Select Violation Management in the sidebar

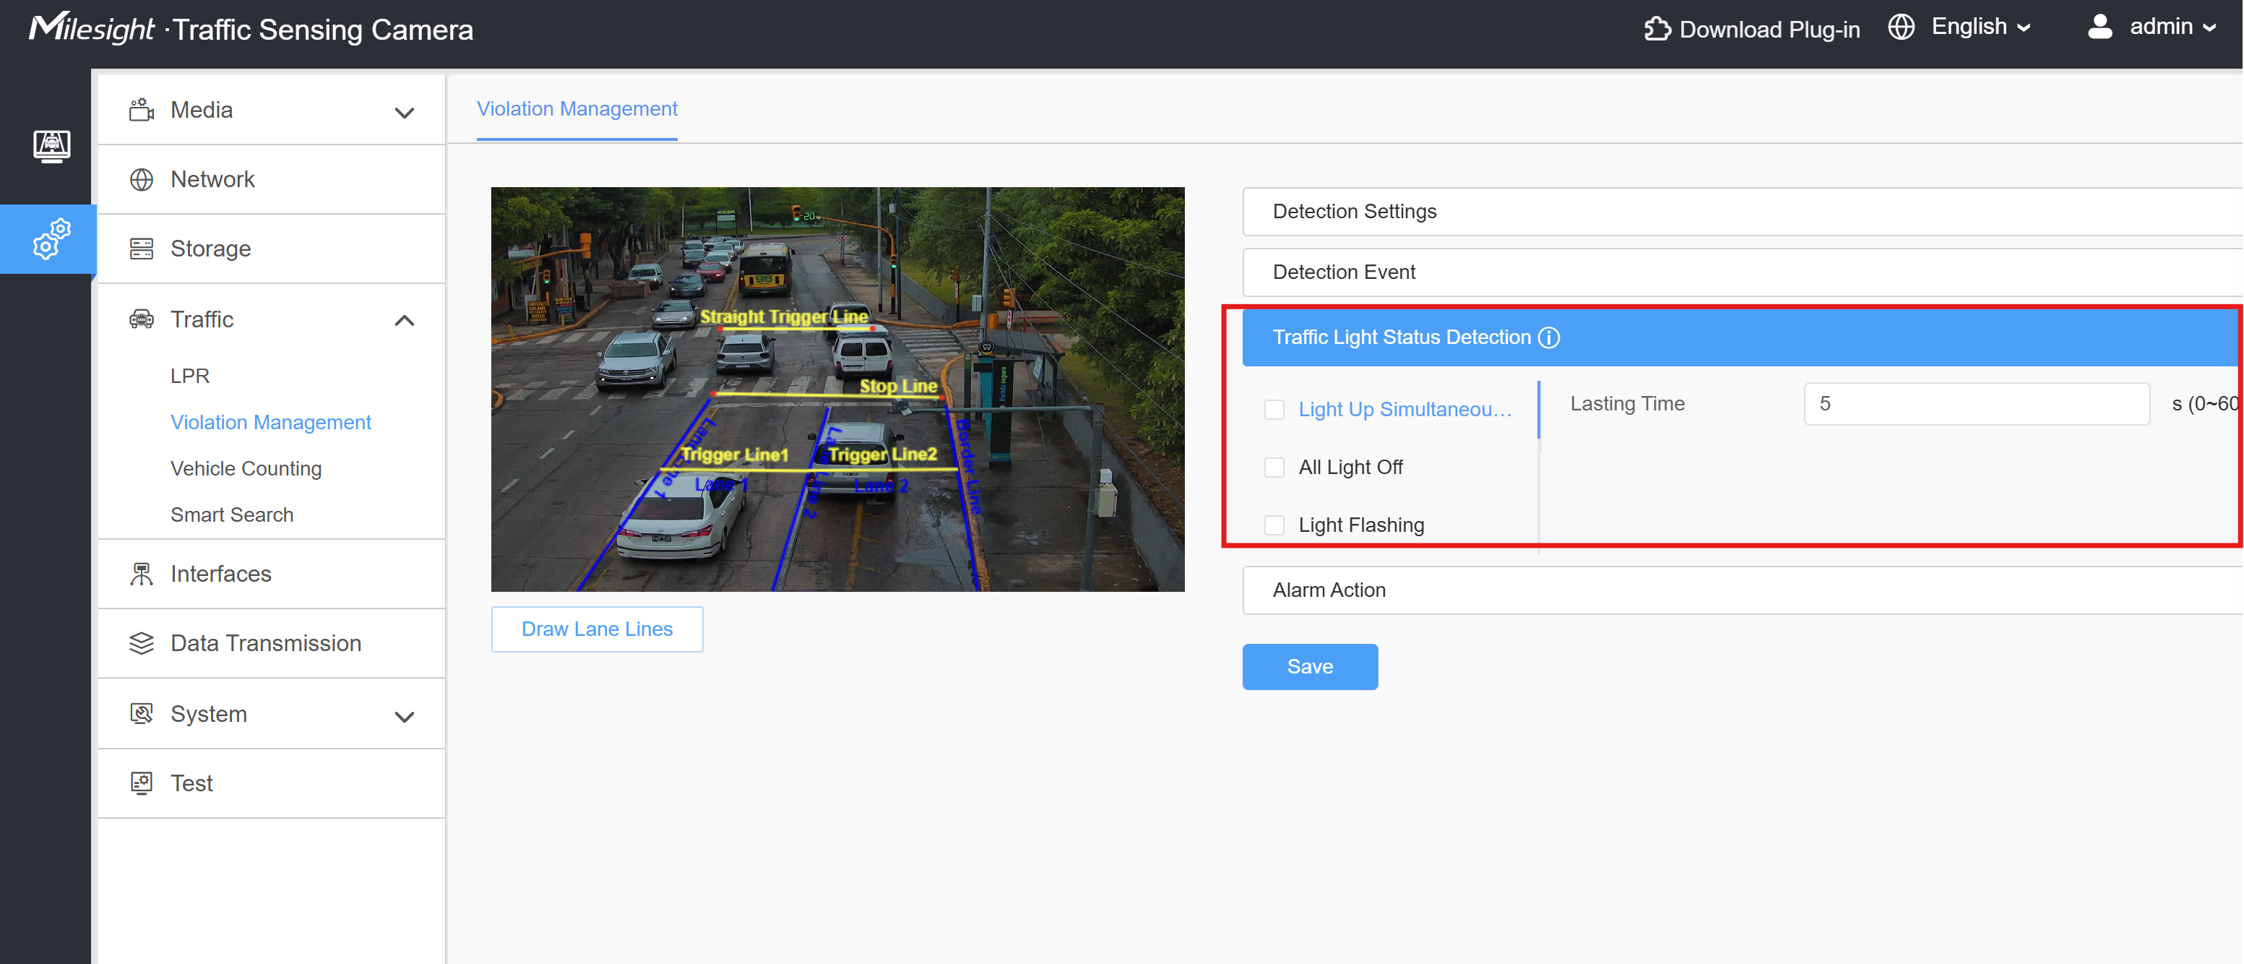(271, 423)
